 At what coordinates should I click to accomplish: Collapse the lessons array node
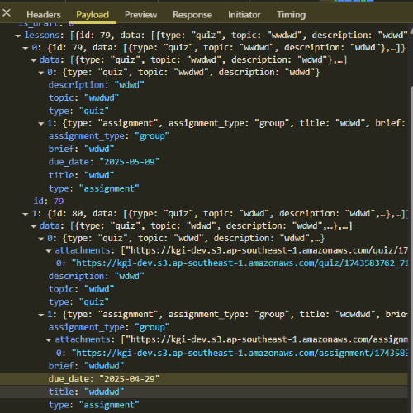pos(18,36)
